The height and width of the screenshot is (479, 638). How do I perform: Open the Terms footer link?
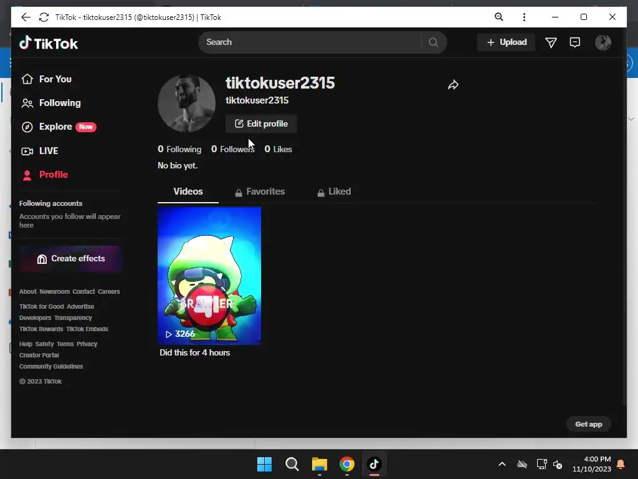(x=65, y=344)
